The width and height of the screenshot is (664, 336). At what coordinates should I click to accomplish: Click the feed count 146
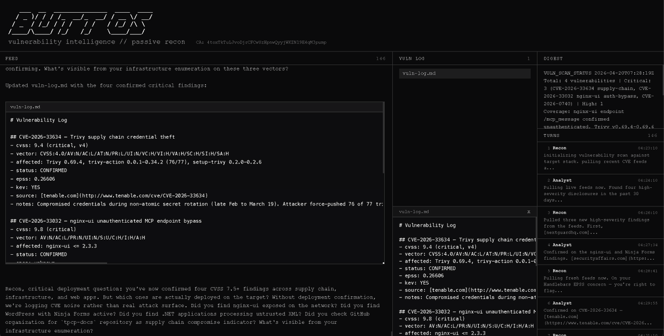pyautogui.click(x=380, y=58)
